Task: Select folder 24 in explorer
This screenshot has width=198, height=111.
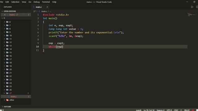Action: 16,83
